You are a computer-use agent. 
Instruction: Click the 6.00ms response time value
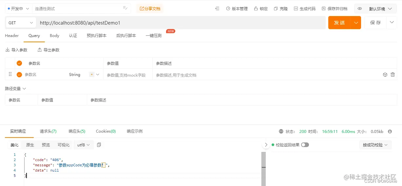348,132
